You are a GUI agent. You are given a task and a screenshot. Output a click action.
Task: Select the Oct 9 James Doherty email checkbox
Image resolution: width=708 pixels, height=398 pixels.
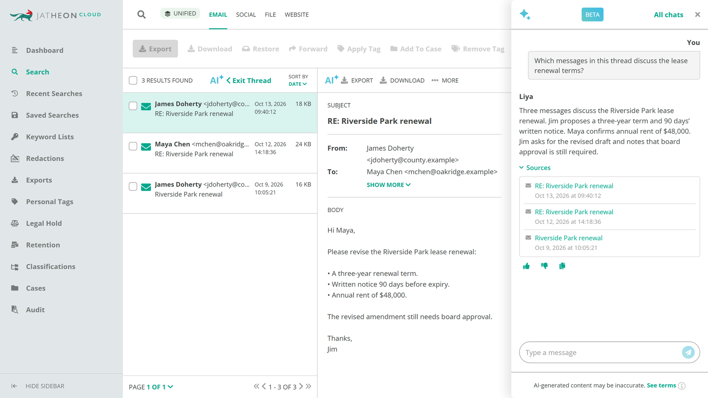133,186
